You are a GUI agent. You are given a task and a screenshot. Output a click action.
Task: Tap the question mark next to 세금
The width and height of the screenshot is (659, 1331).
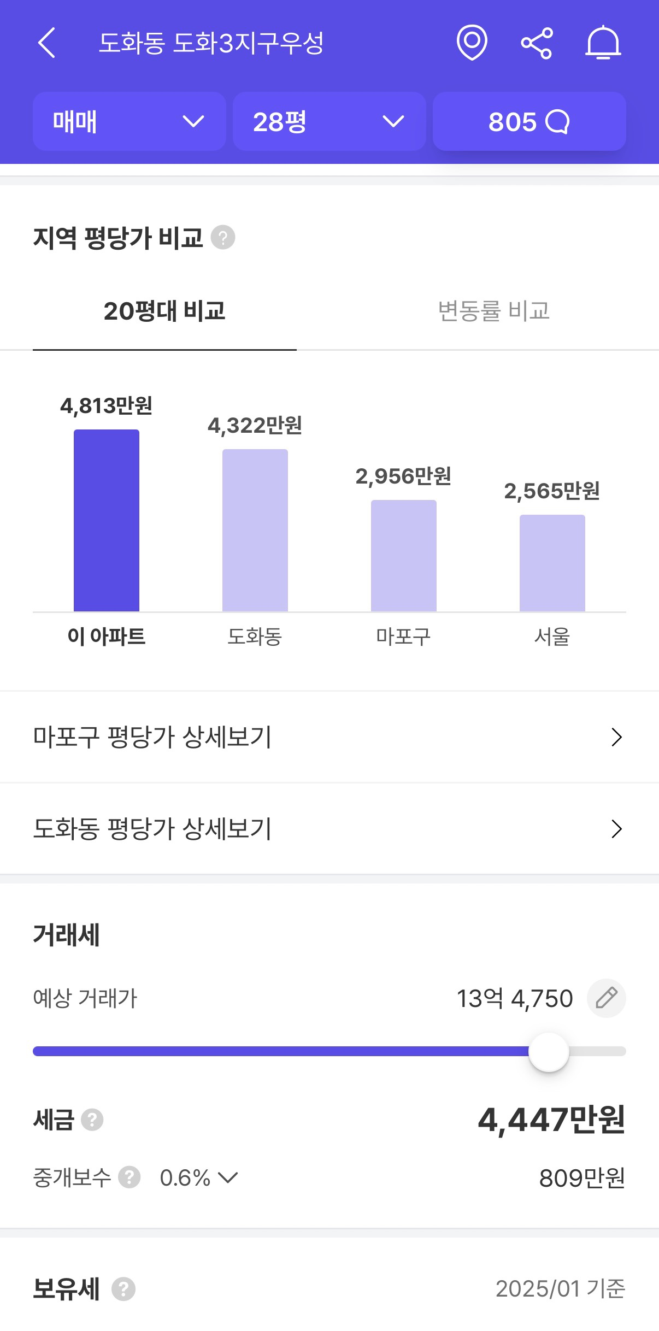click(x=92, y=1120)
